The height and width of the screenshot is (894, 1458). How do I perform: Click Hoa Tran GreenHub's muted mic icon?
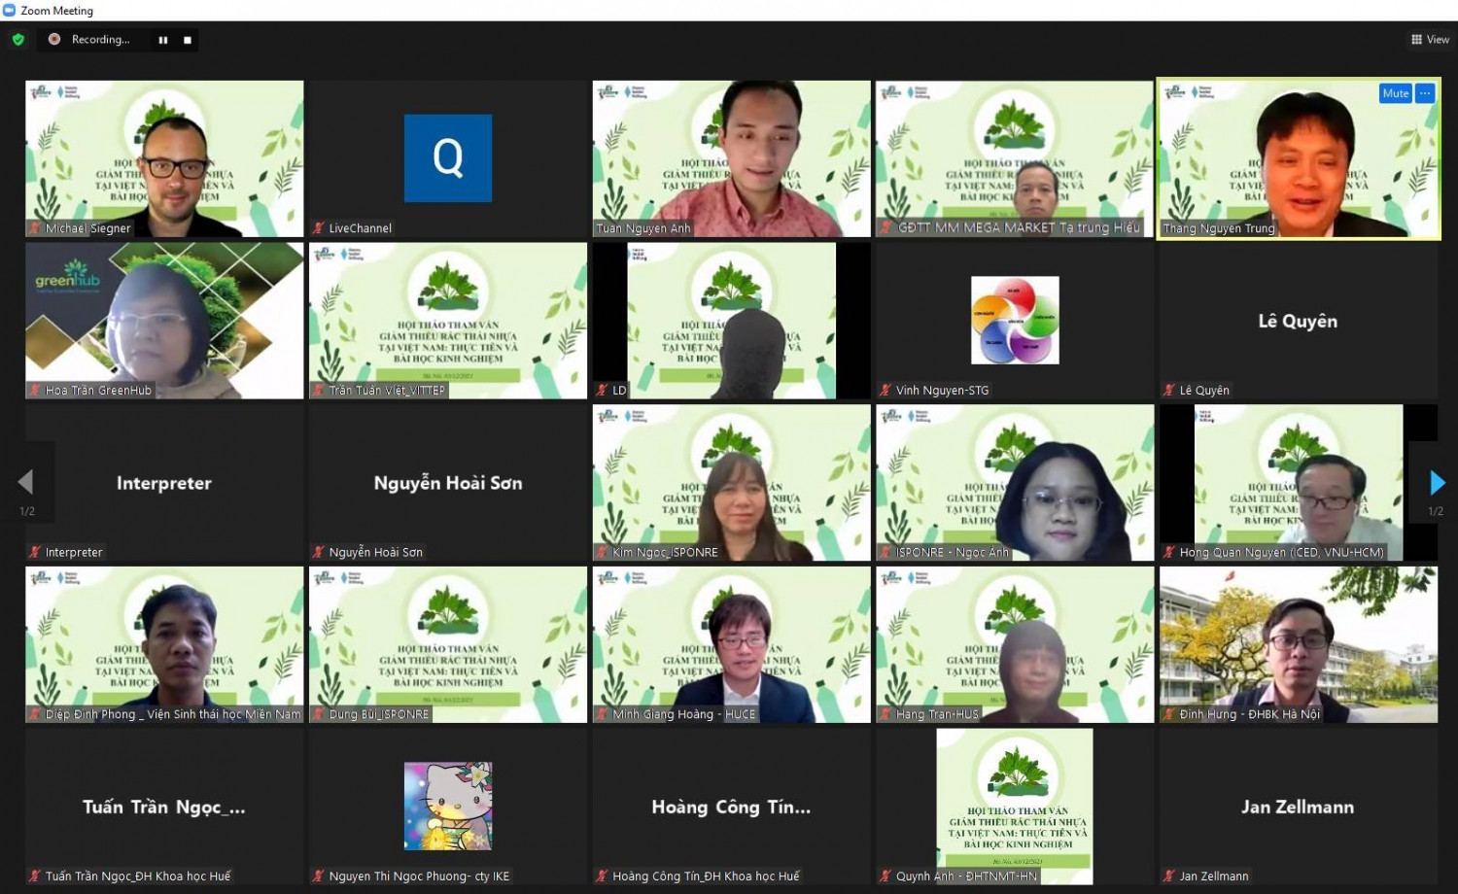click(36, 391)
